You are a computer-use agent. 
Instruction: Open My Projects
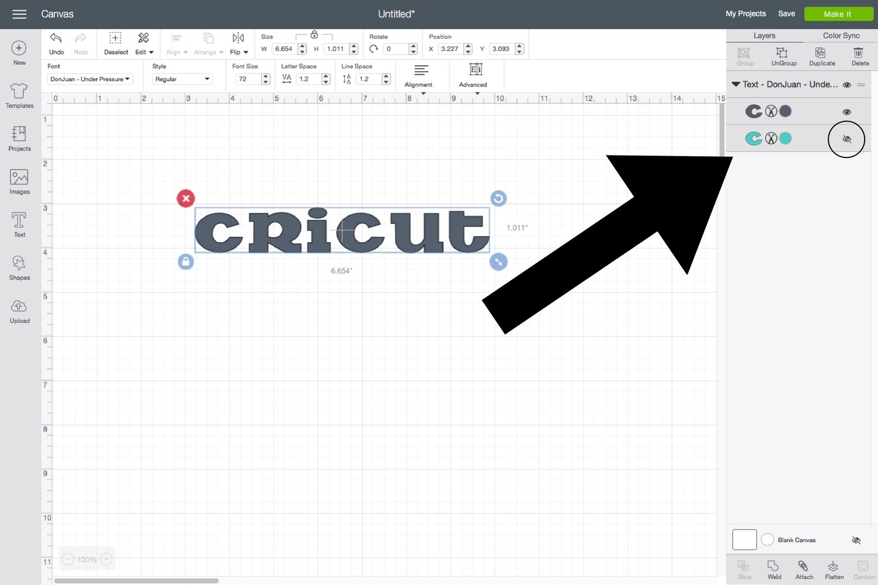tap(746, 13)
